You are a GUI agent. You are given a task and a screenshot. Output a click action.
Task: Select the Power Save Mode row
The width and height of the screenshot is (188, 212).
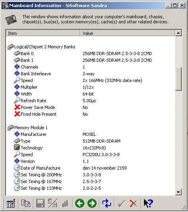point(90,107)
